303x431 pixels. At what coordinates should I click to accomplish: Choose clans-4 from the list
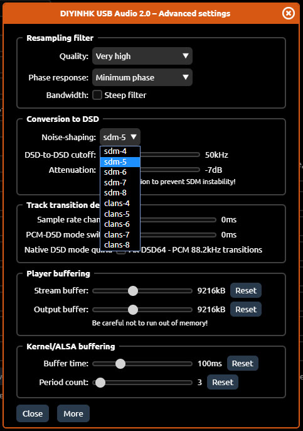[x=120, y=204]
